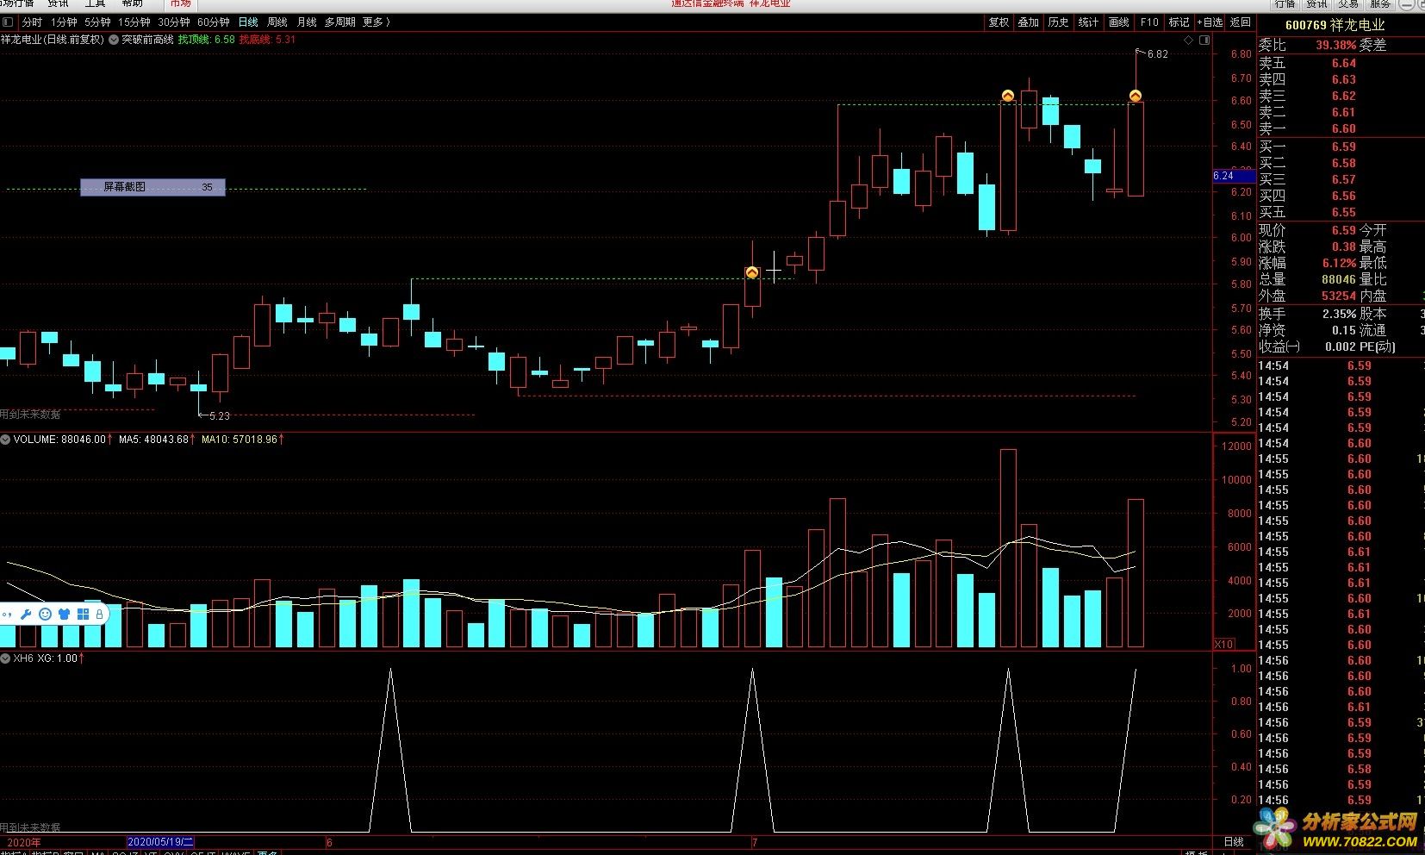Click the smiley face icon in floating toolbar
Screen dimensions: 1425x855
(x=45, y=615)
